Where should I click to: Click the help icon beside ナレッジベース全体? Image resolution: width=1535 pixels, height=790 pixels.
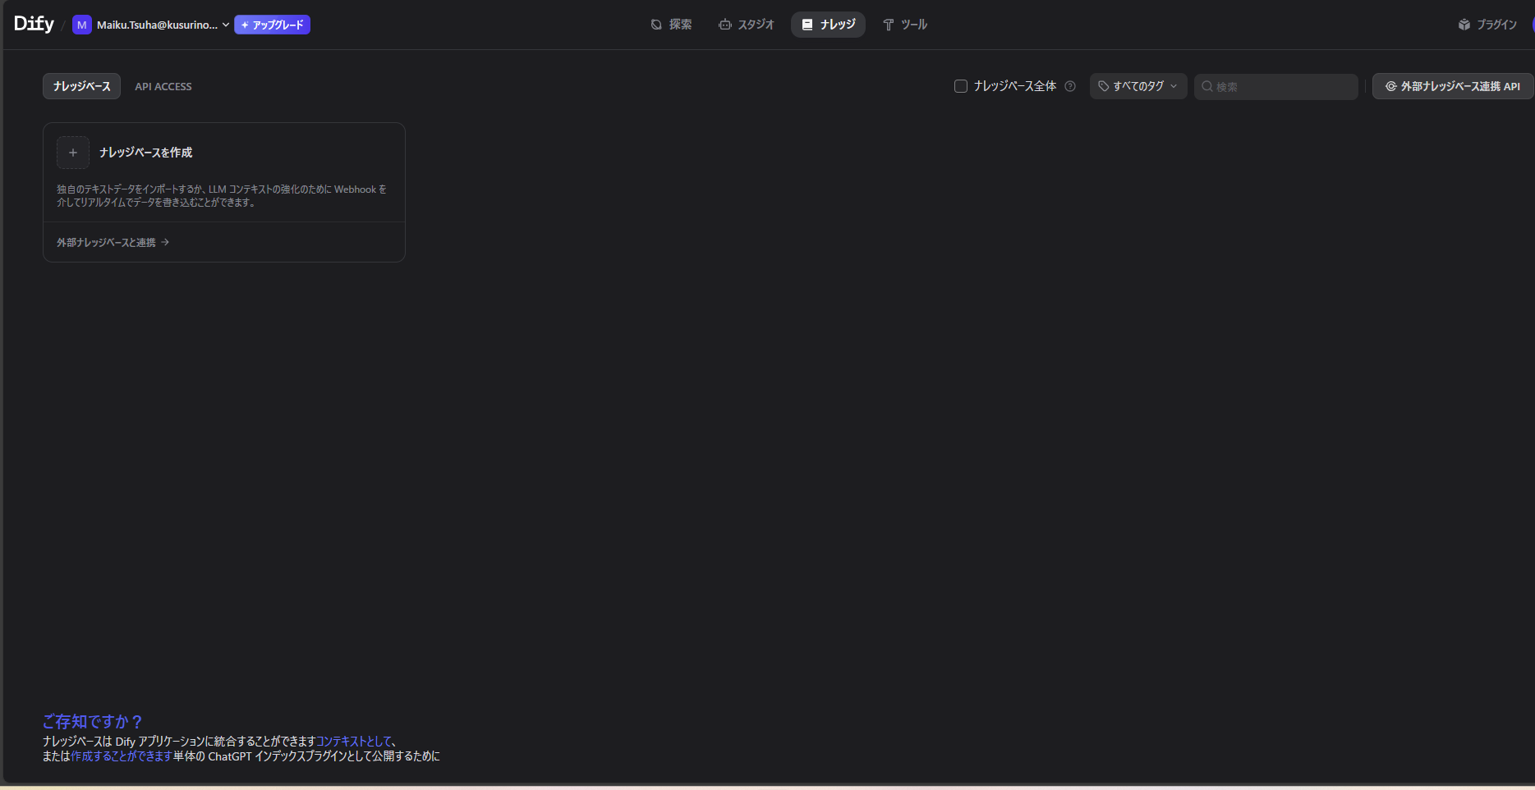pyautogui.click(x=1069, y=86)
